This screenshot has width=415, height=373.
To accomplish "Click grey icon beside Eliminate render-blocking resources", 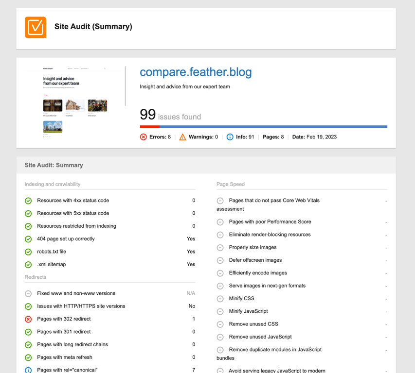I will 220,235.
